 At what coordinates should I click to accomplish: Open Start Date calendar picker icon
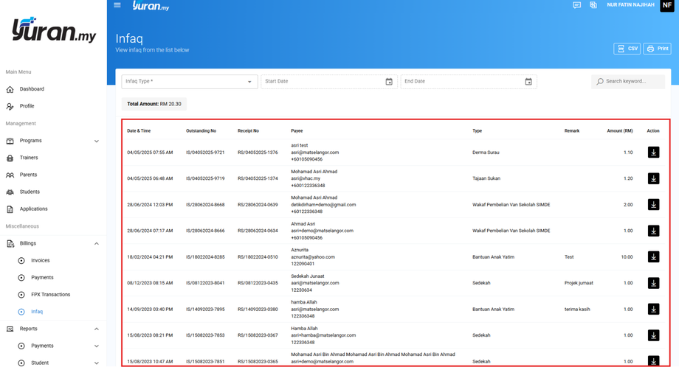point(389,82)
